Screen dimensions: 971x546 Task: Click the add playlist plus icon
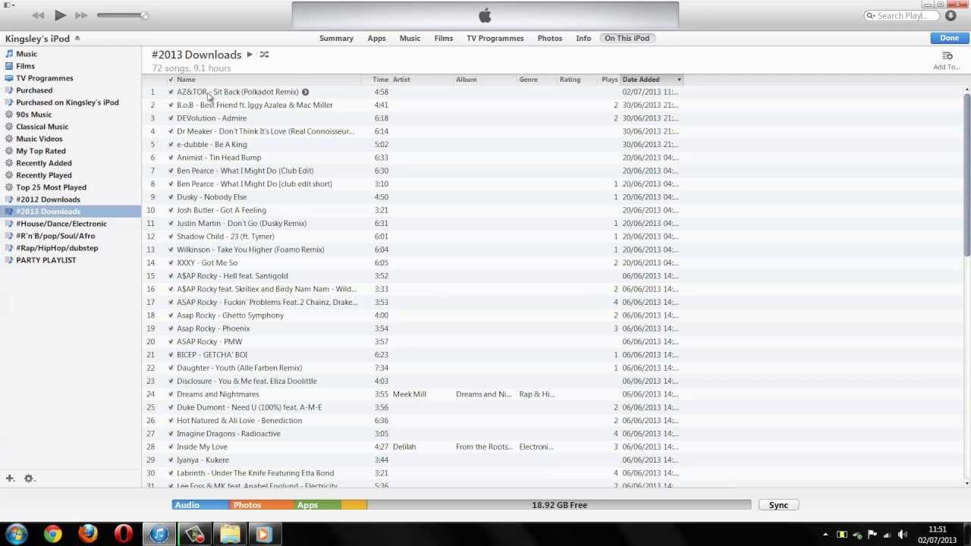pyautogui.click(x=10, y=479)
